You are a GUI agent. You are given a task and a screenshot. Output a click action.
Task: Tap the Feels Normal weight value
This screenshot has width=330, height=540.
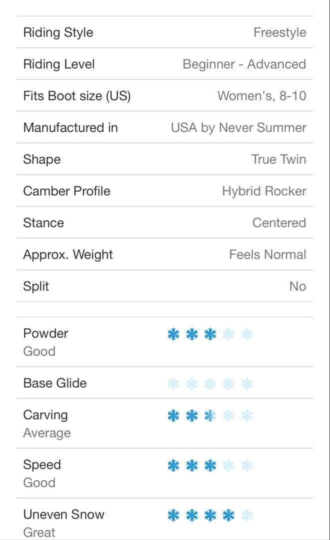pos(268,254)
